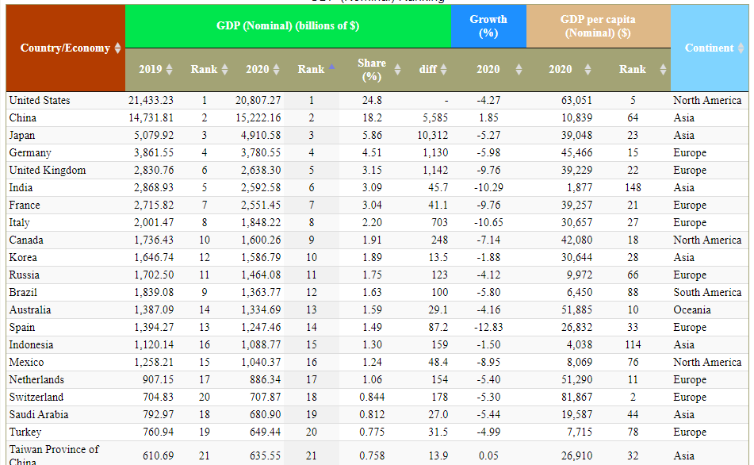The image size is (754, 465).
Task: Click Spain's growth value -12.83
Action: [488, 328]
